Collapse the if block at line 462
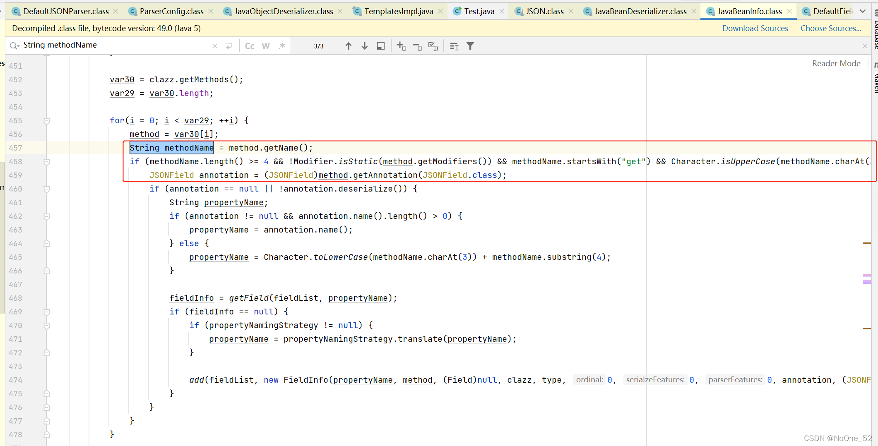Viewport: 878px width, 446px height. point(47,216)
